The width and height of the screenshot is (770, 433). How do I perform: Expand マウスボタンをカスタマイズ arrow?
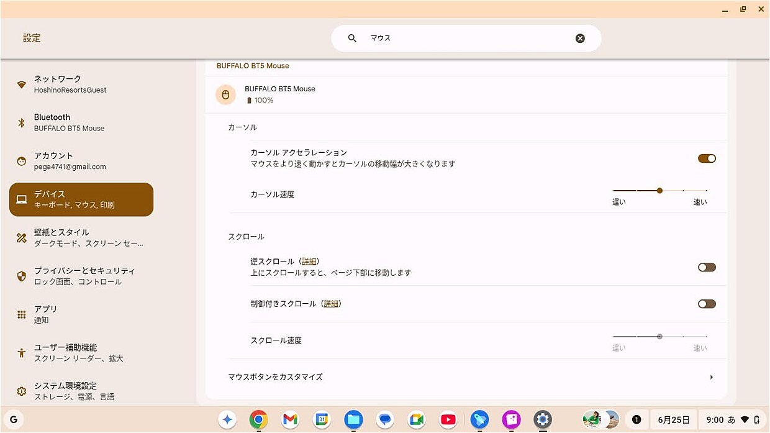711,377
